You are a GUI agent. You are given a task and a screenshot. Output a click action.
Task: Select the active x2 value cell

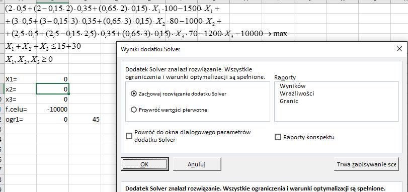52,89
